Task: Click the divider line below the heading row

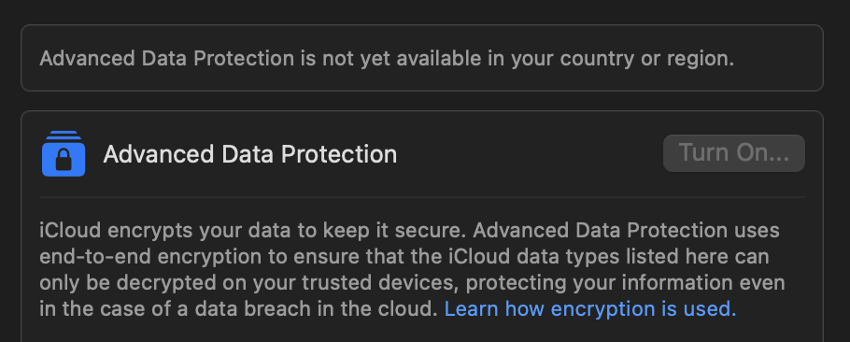Action: [422, 197]
